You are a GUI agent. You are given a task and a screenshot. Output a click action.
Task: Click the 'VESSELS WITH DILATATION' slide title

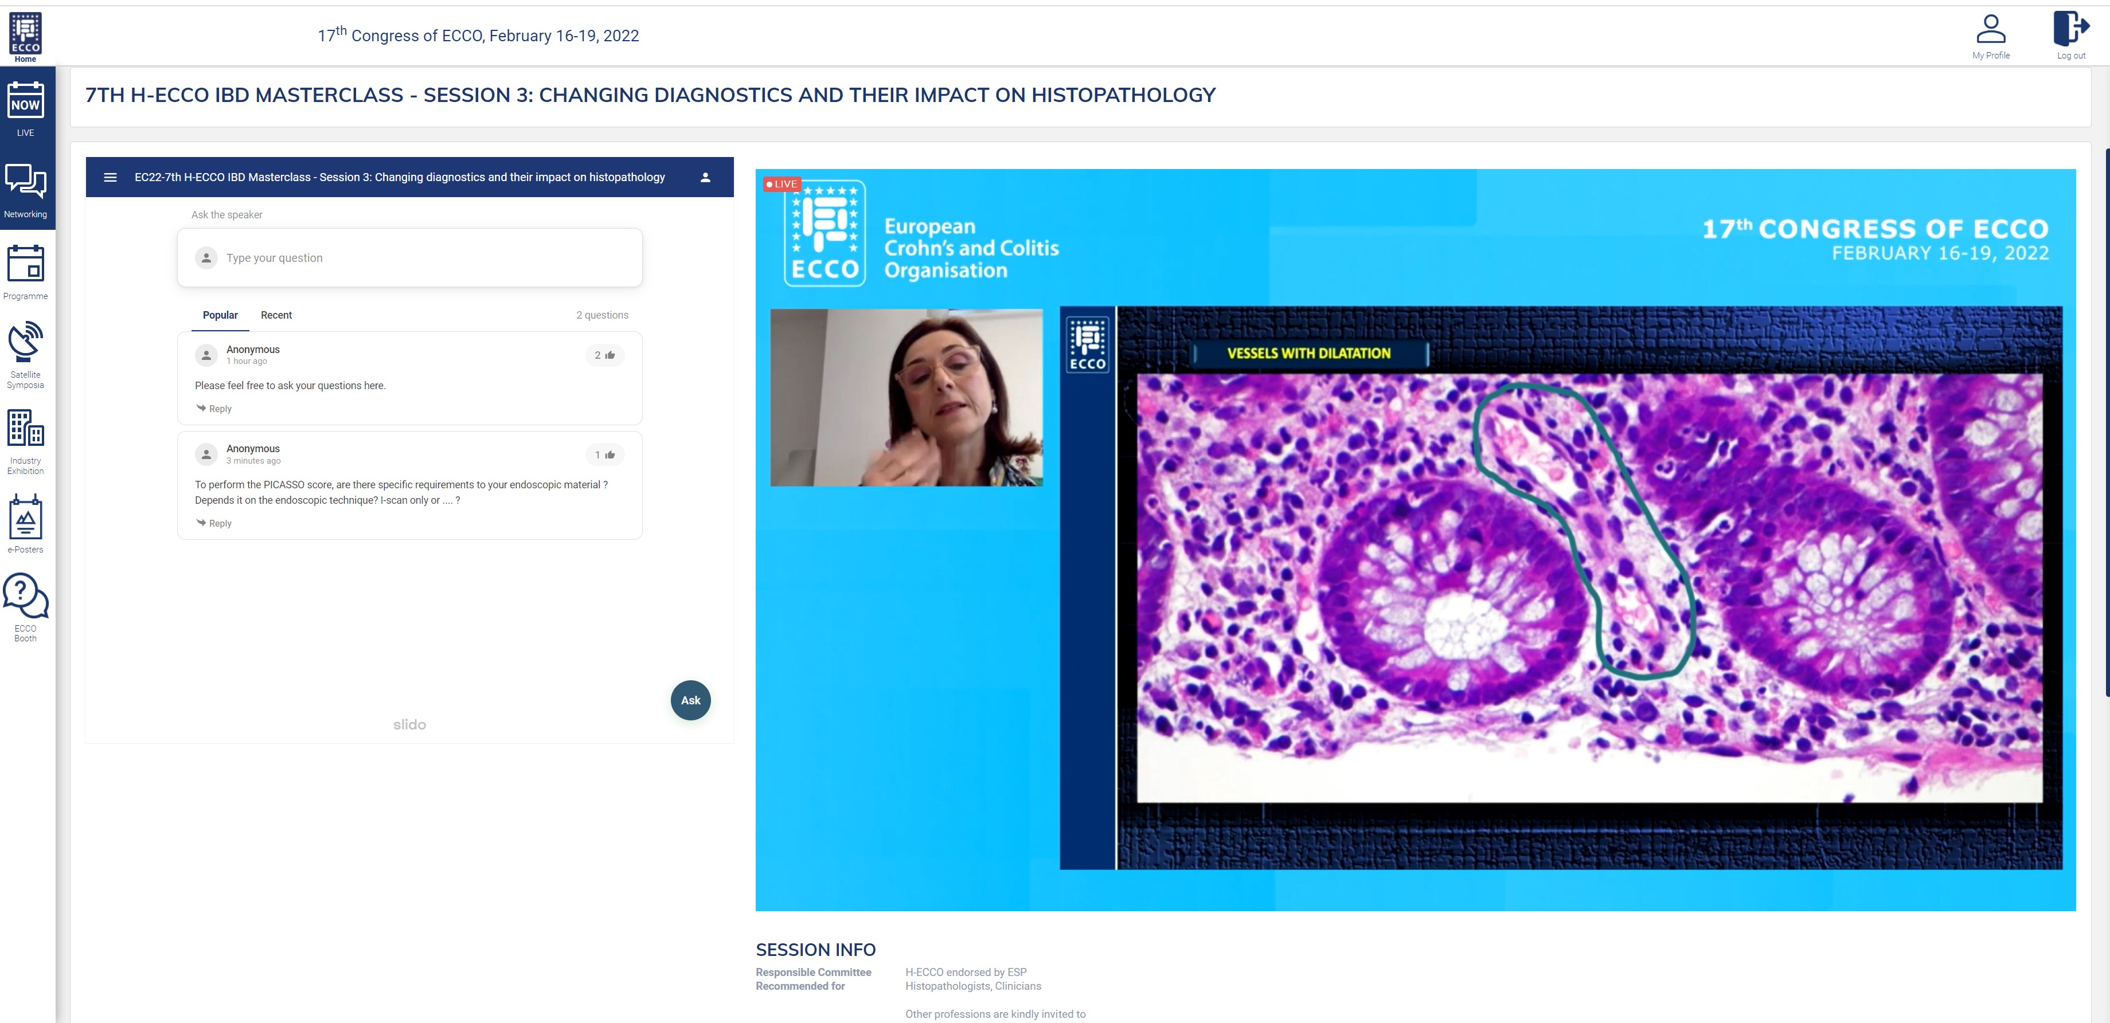pos(1308,352)
